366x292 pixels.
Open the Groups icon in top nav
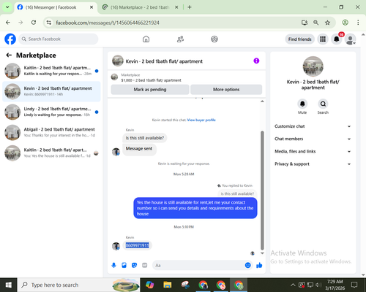(x=214, y=39)
